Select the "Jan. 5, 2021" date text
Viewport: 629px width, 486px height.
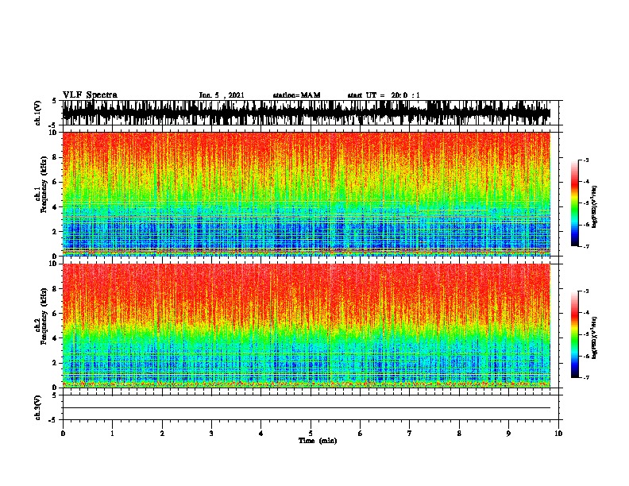(222, 95)
